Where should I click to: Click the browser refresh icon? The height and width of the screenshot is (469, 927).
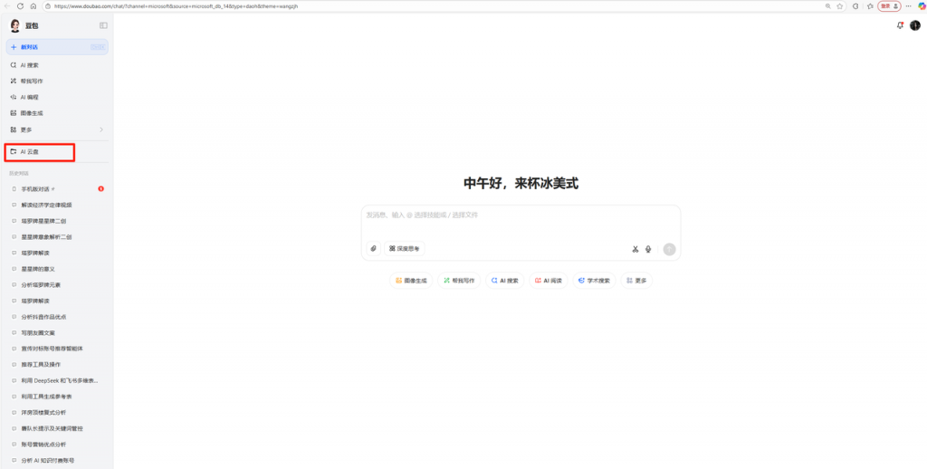click(20, 6)
